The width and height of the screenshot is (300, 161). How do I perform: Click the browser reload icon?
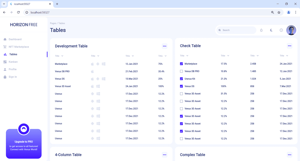(18, 12)
